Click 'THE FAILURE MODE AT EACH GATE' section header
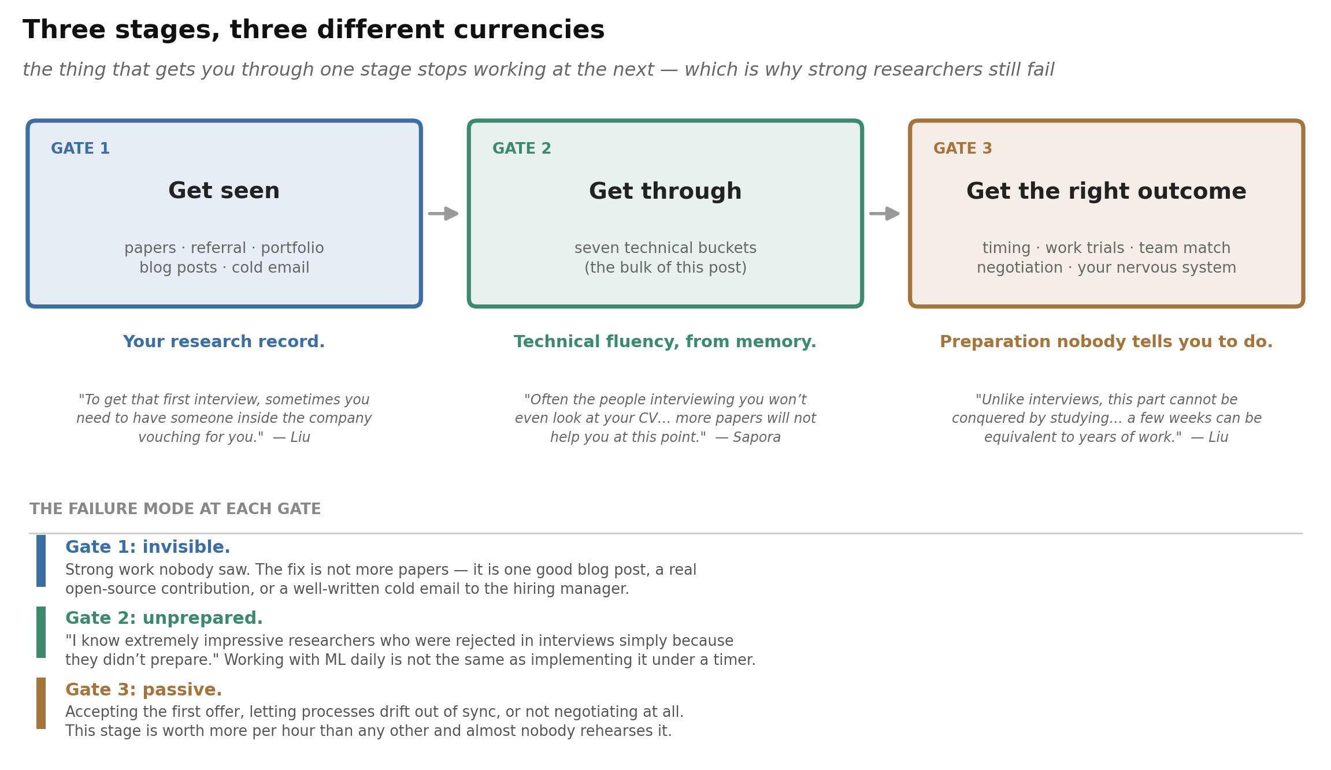1331x770 pixels. [x=175, y=509]
